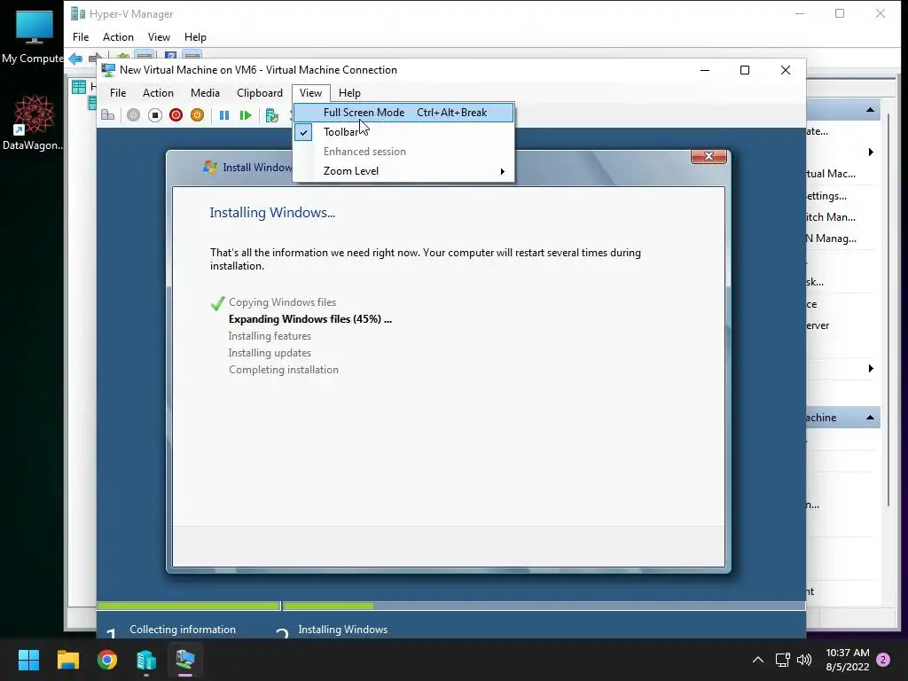Open Google Chrome from the taskbar
This screenshot has height=681, width=908.
click(107, 660)
